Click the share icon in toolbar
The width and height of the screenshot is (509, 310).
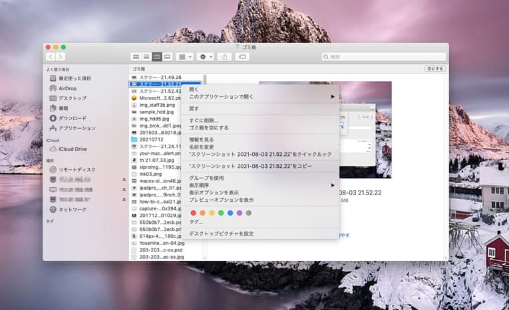(224, 57)
